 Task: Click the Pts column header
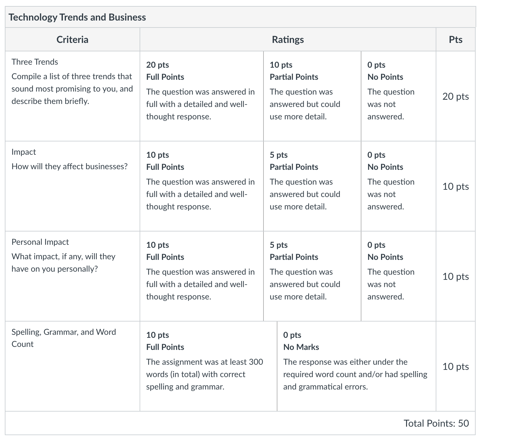coord(456,40)
